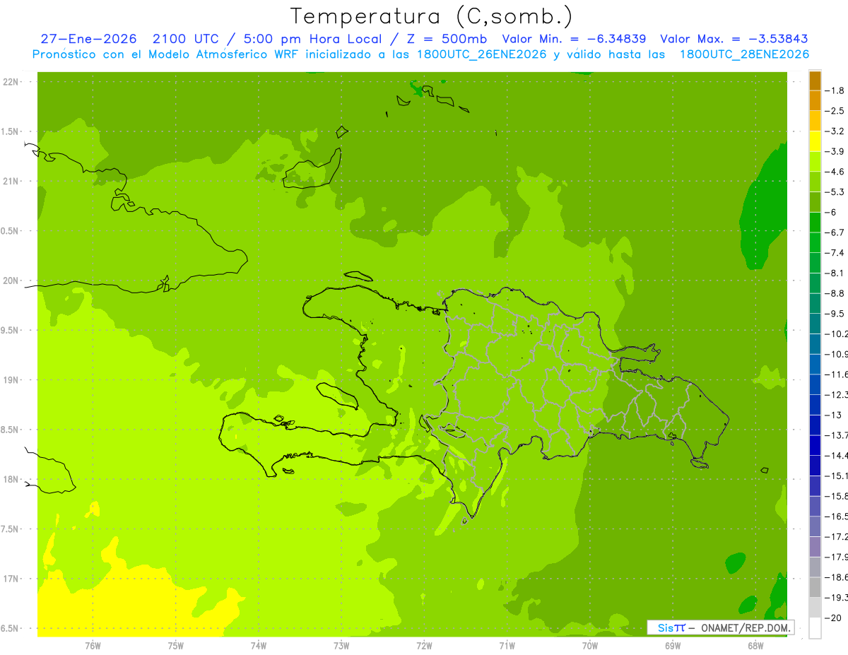Pick the white swatch below -20

(x=815, y=628)
